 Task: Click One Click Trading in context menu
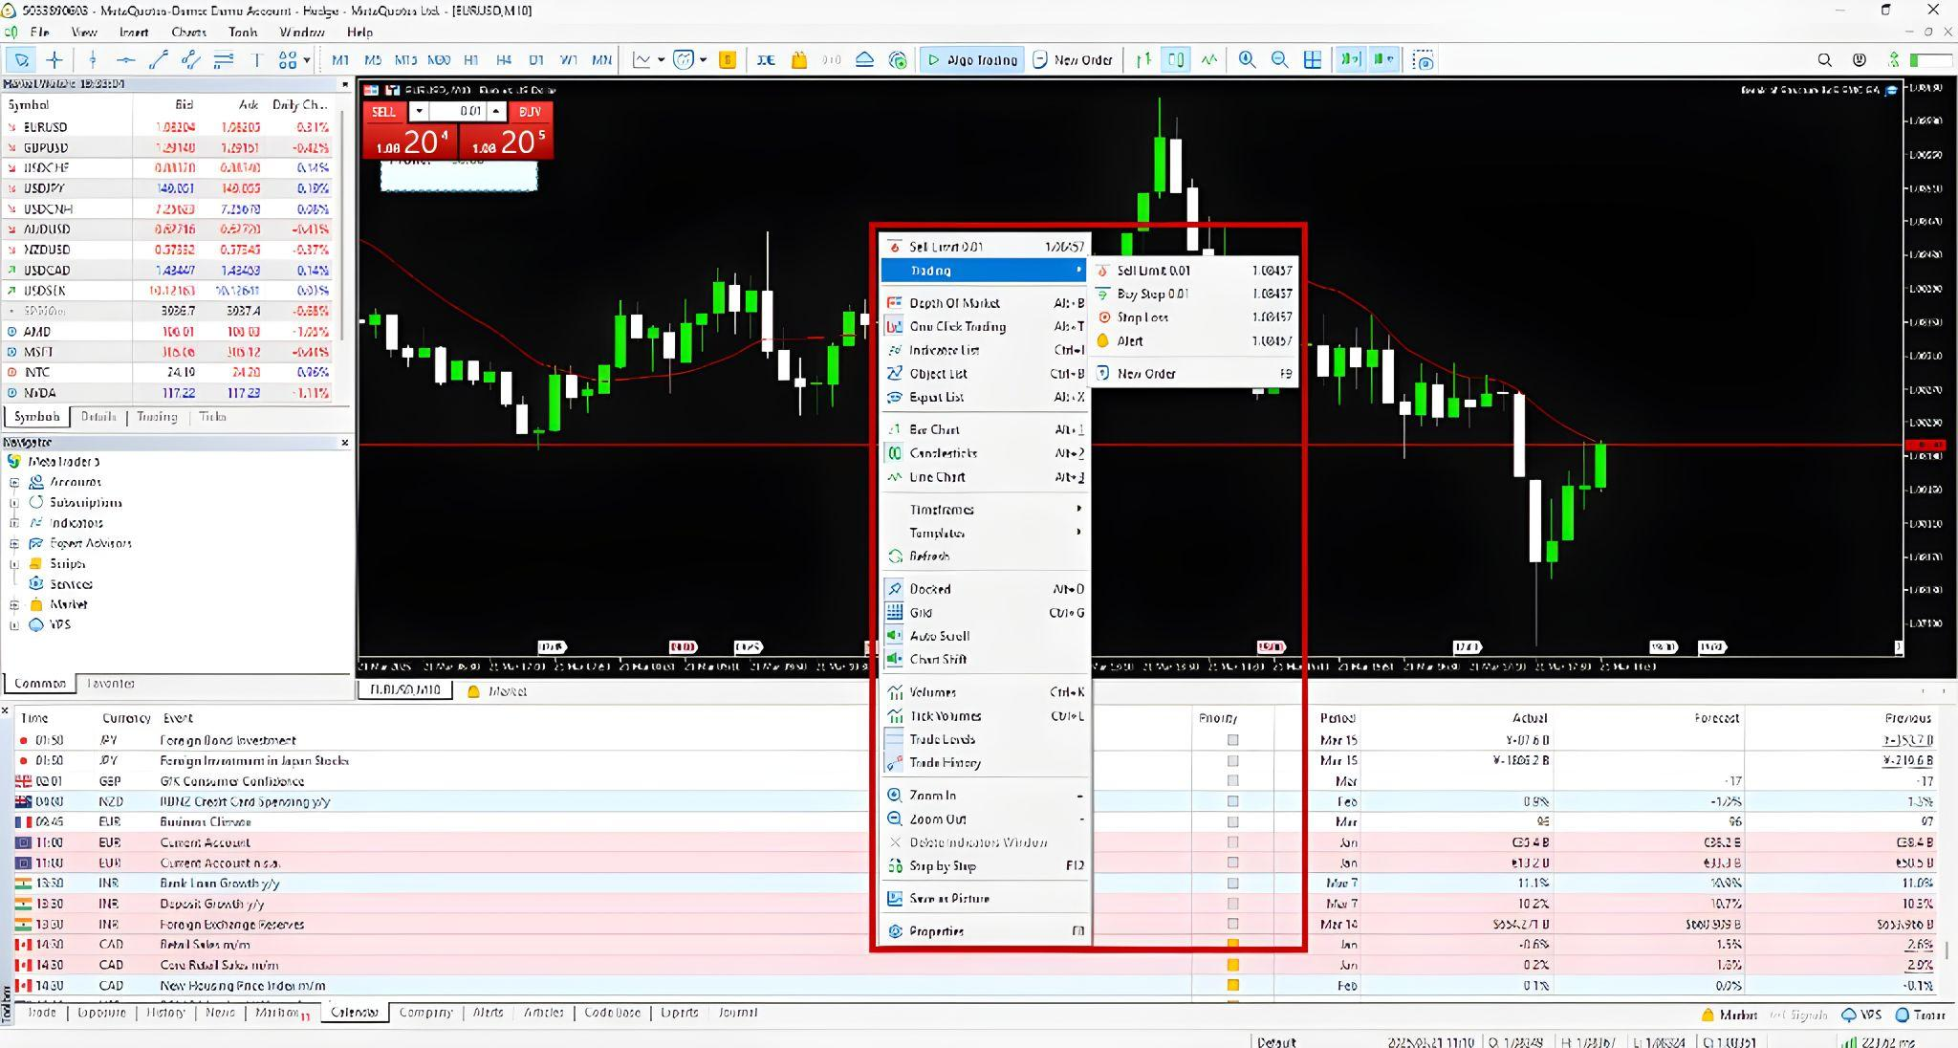[986, 326]
